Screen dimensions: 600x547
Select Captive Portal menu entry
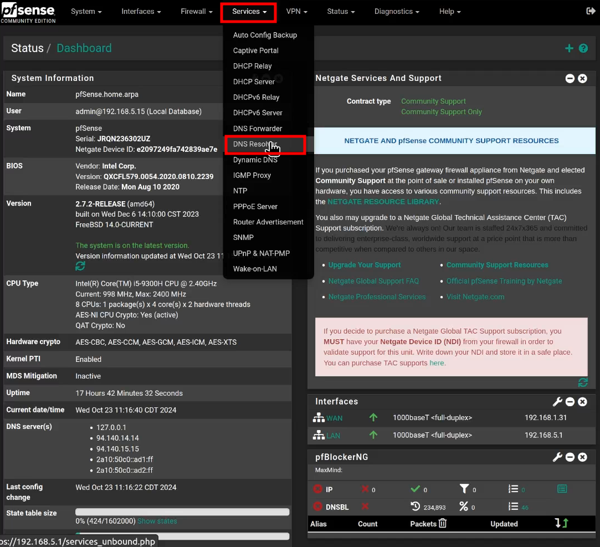pyautogui.click(x=255, y=50)
